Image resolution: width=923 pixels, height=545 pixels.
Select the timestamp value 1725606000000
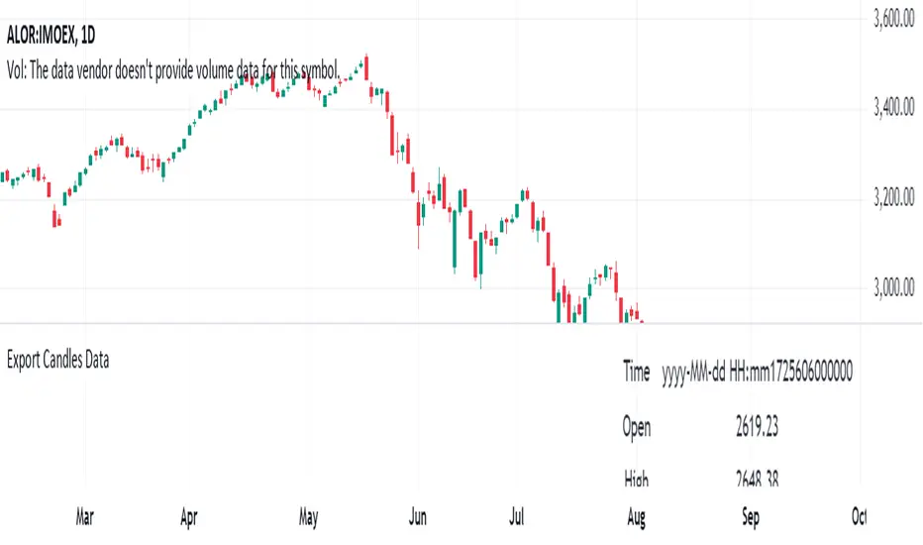pyautogui.click(x=804, y=373)
